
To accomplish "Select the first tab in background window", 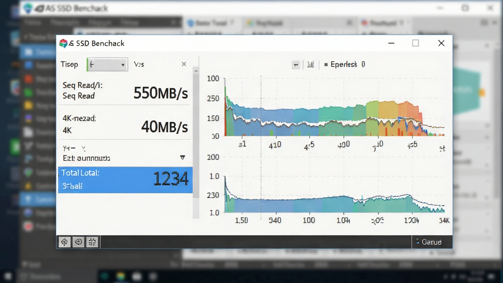I will [212, 23].
